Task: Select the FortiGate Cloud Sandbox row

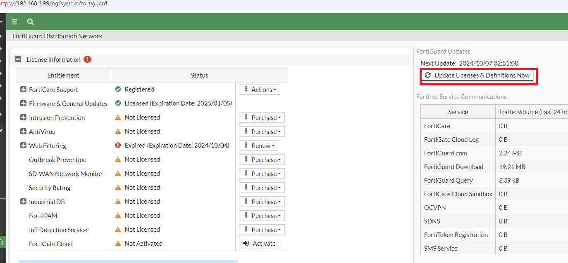Action: coord(494,194)
